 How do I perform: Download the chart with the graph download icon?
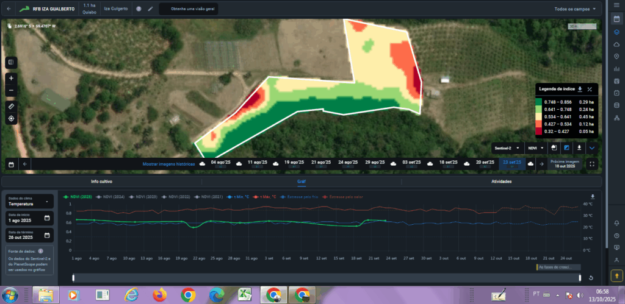[591, 197]
